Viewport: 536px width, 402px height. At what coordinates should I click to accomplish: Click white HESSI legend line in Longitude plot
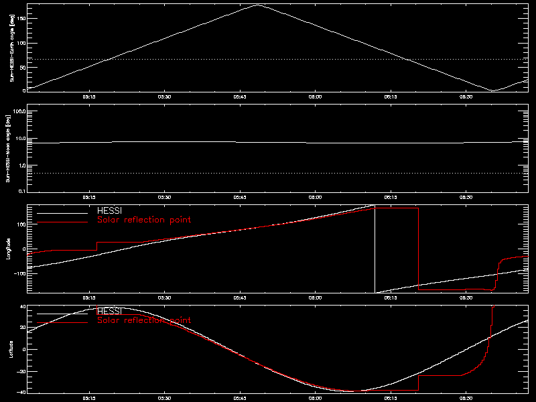(62, 213)
